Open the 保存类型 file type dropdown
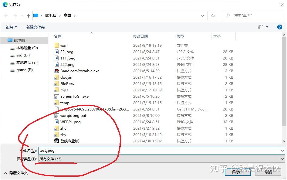This screenshot has width=287, height=180. [282, 159]
